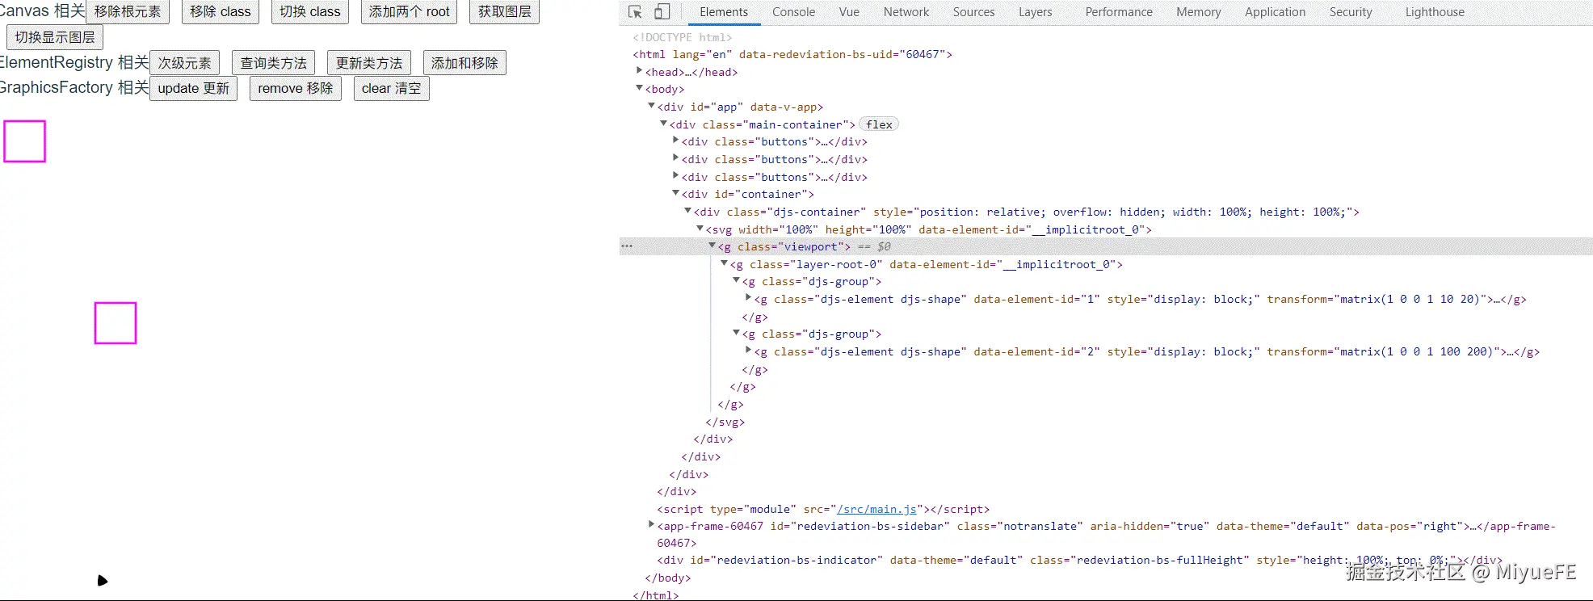Open the three-dots menu beside viewport row
This screenshot has height=601, width=1593.
coord(627,246)
